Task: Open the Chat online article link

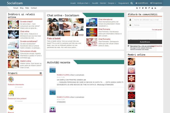Action: click(x=25, y=31)
